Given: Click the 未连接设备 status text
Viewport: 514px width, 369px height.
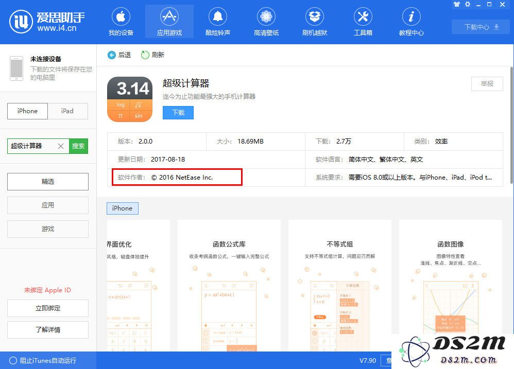Looking at the screenshot, I should coord(46,59).
